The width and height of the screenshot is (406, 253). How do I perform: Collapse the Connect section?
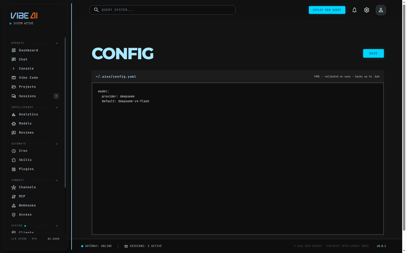coord(57,180)
